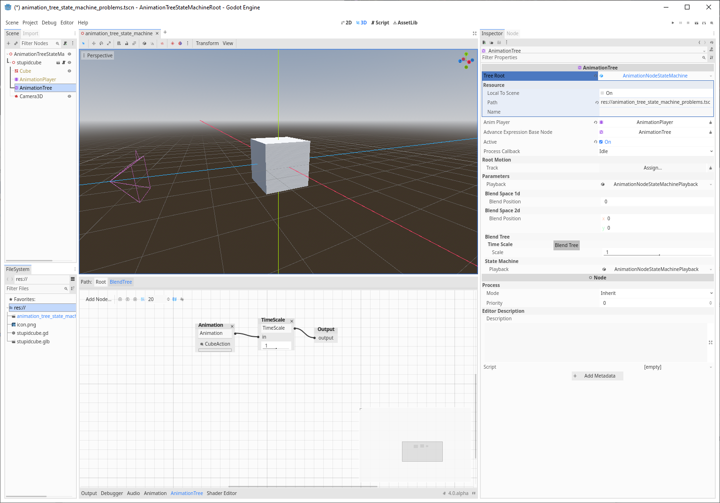Open the script attached to stupidcube via its script icon
The height and width of the screenshot is (503, 720).
(x=64, y=62)
